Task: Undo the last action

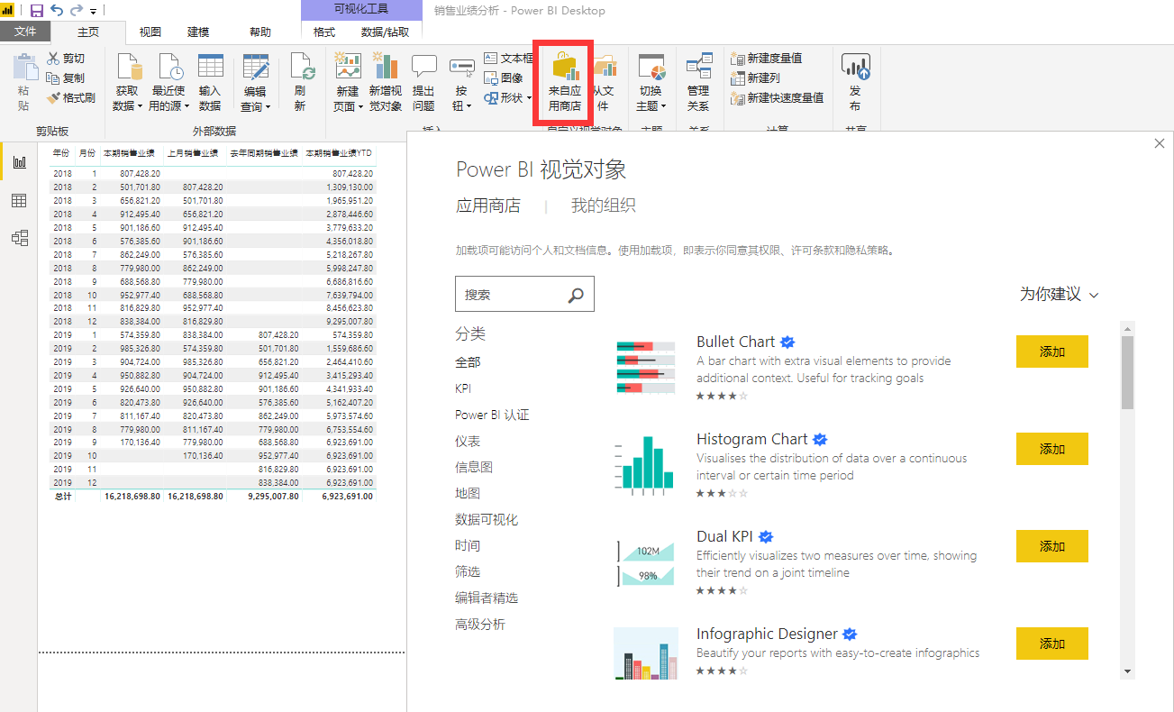Action: pos(57,11)
